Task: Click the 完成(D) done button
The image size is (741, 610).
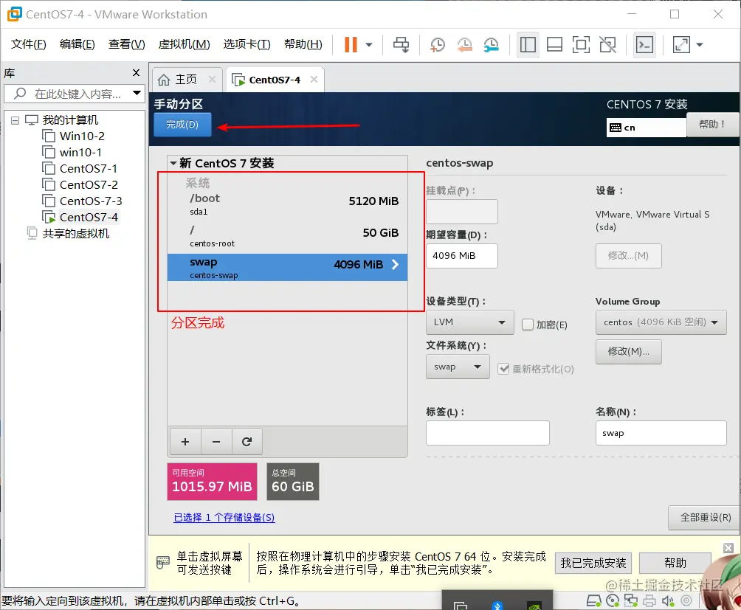Action: [x=182, y=125]
